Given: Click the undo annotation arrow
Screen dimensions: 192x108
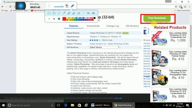Looking at the screenshot, I should 88,13.
